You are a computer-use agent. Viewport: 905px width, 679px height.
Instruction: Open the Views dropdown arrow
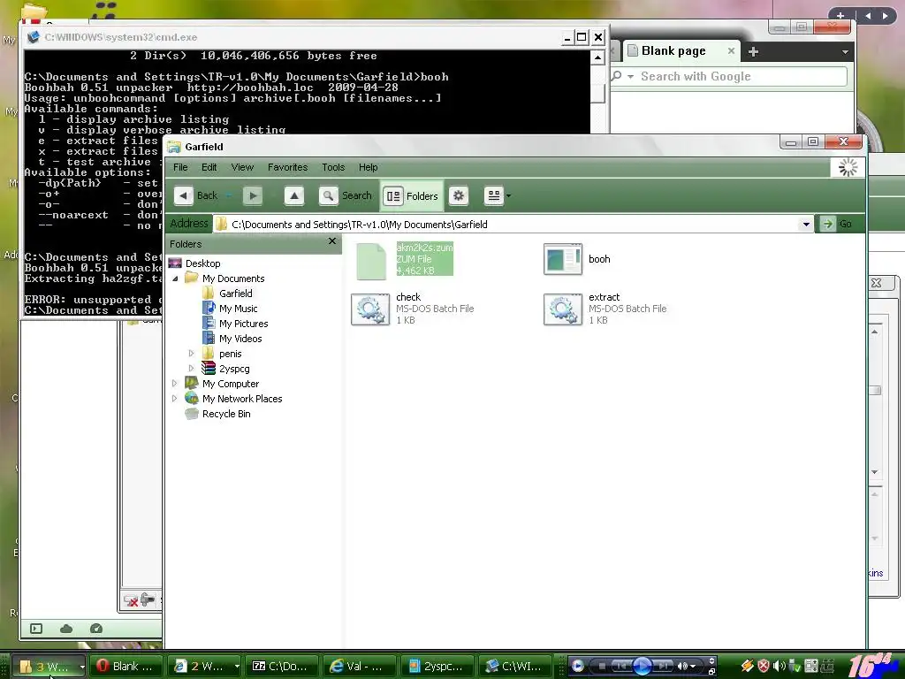(508, 195)
